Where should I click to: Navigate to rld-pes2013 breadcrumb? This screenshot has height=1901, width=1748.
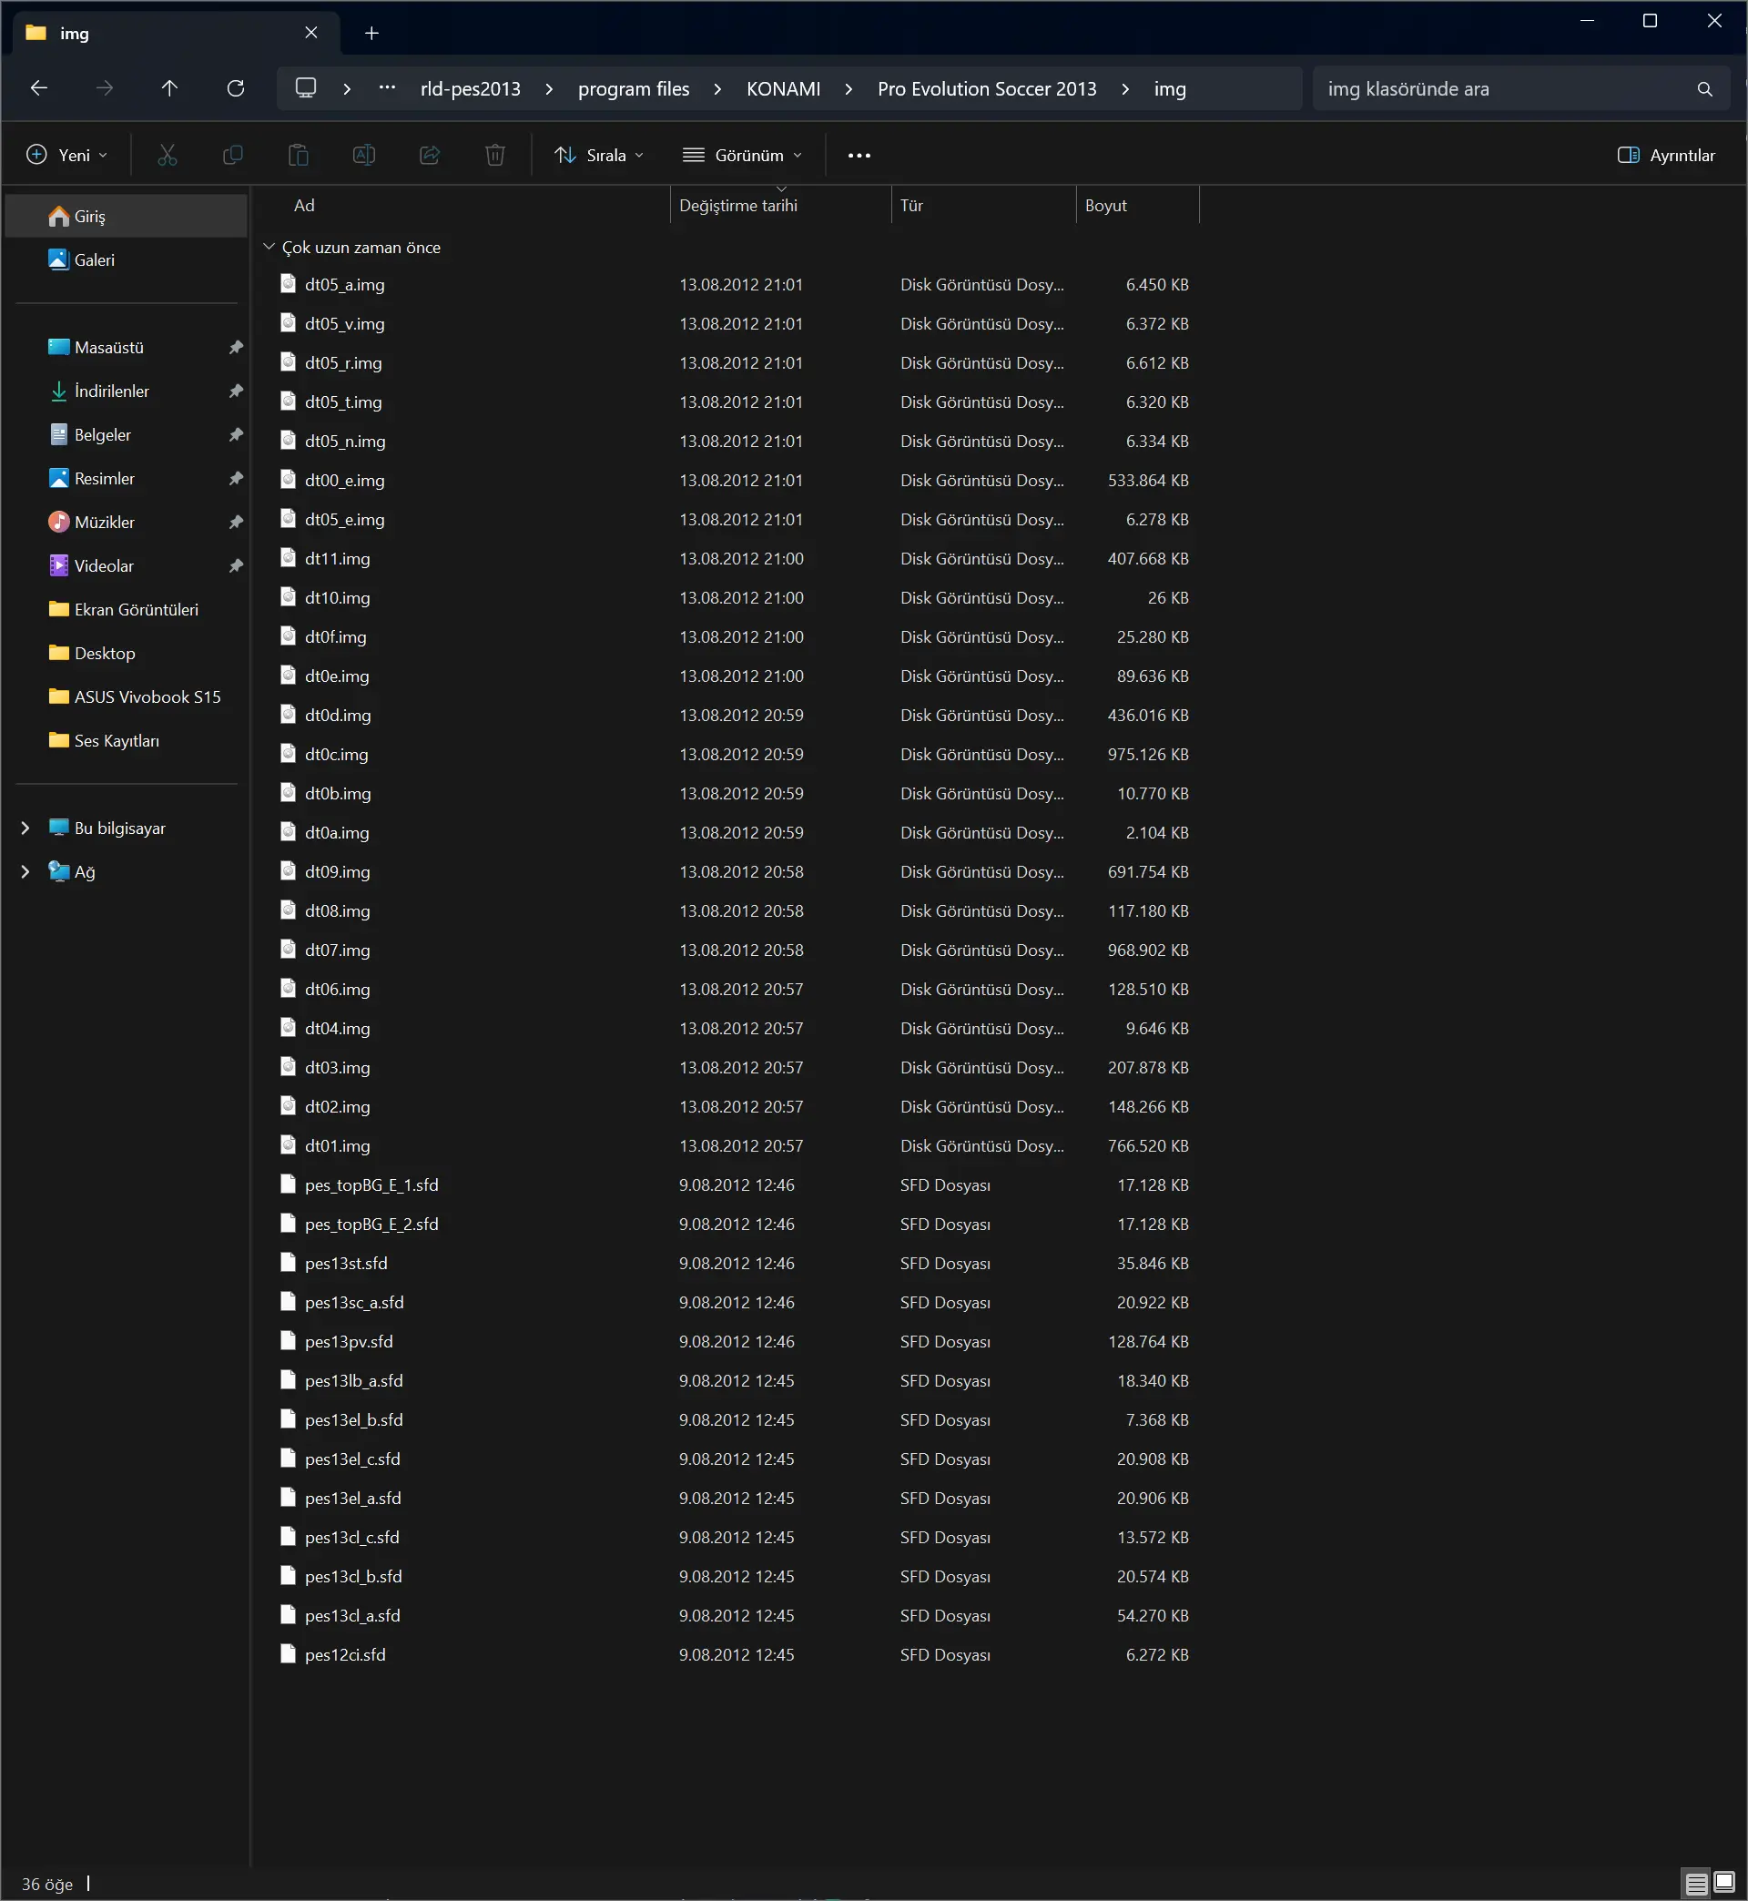(x=470, y=89)
